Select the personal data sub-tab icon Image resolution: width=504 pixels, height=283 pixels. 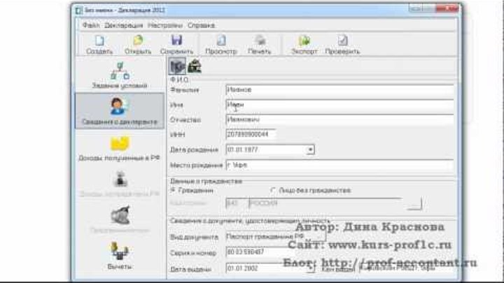(x=177, y=66)
